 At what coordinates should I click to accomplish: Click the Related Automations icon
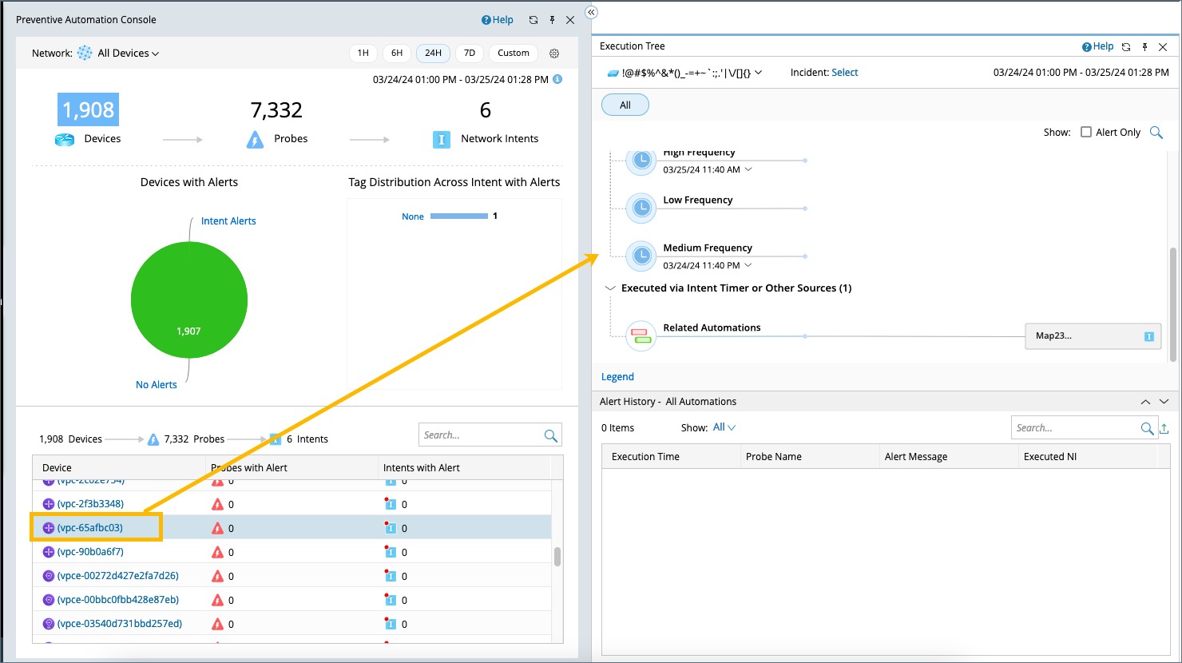[641, 335]
